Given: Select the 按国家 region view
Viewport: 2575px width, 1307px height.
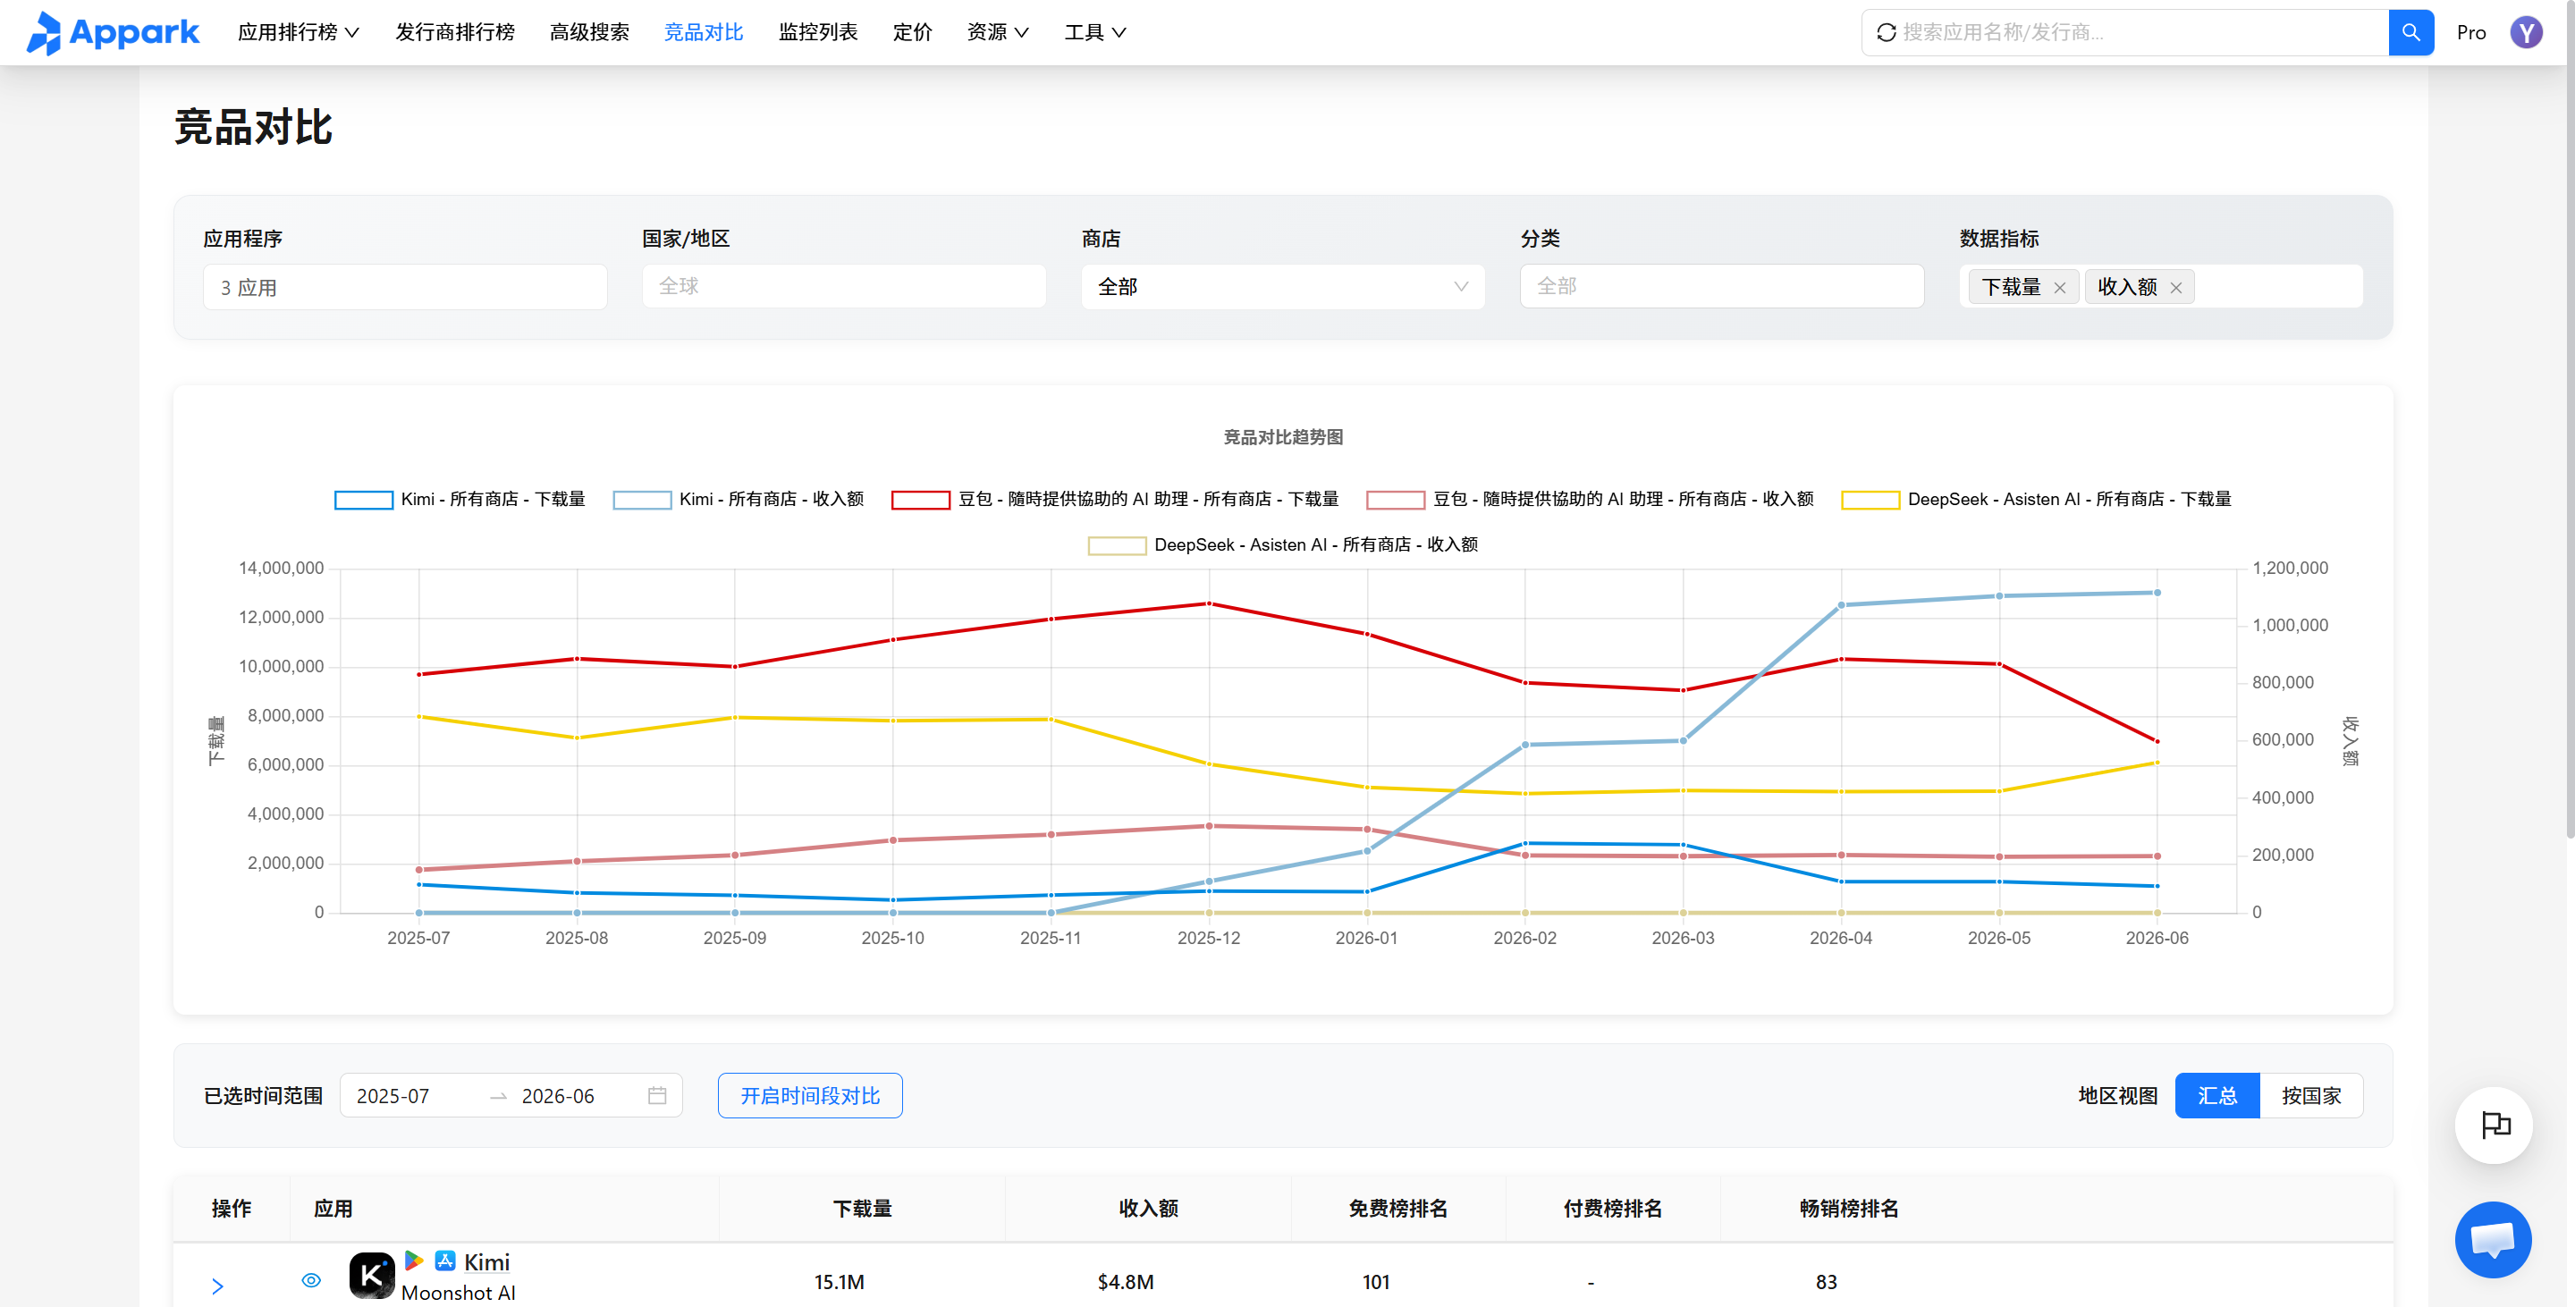Looking at the screenshot, I should click(2310, 1095).
